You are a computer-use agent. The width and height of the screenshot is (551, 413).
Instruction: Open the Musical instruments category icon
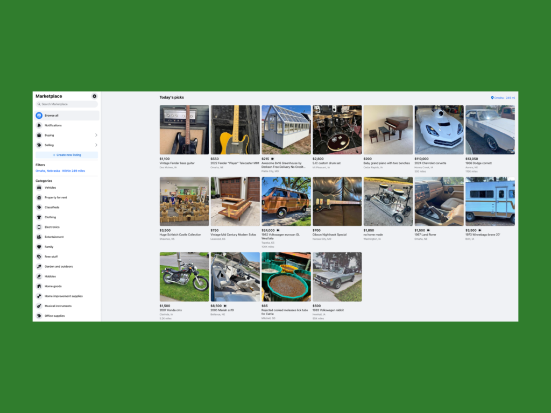pos(39,306)
